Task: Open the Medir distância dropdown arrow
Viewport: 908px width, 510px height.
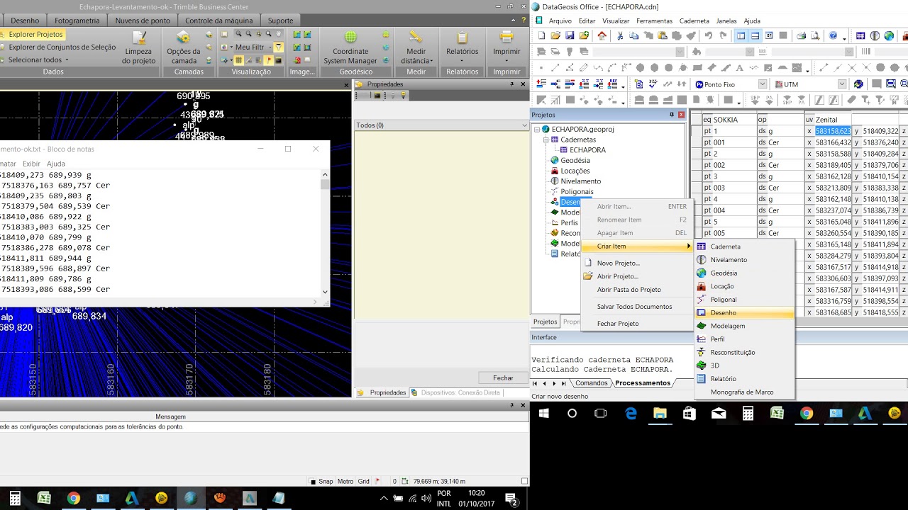Action: (431, 61)
